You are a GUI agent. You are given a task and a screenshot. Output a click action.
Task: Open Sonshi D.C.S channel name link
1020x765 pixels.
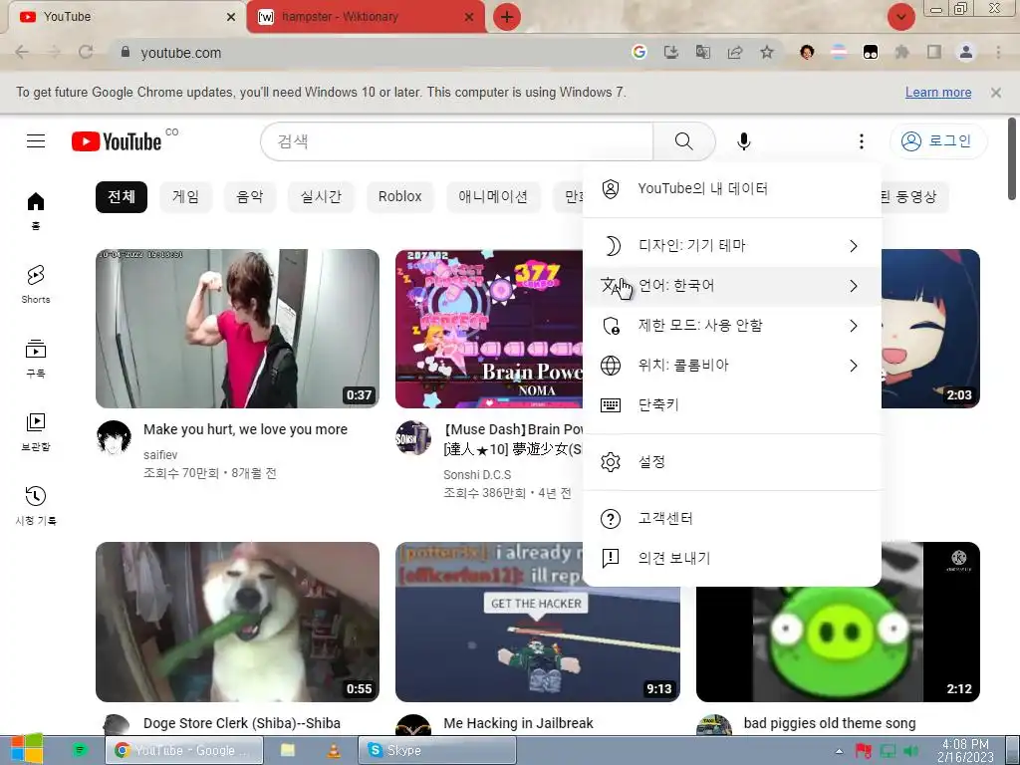click(x=477, y=475)
